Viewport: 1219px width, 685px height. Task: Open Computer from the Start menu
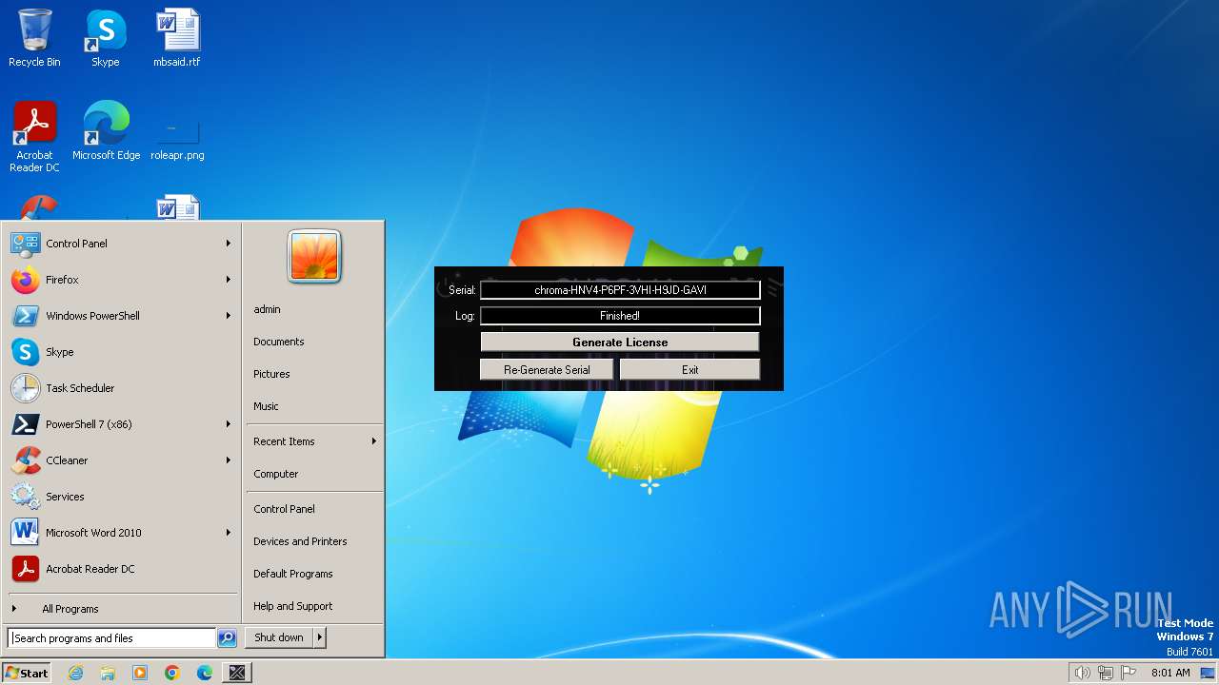pyautogui.click(x=275, y=474)
